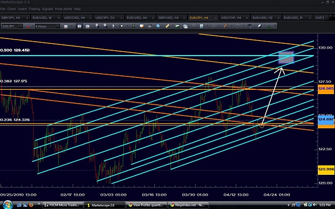
Task: Open the Chart menu
Action: coord(12,9)
